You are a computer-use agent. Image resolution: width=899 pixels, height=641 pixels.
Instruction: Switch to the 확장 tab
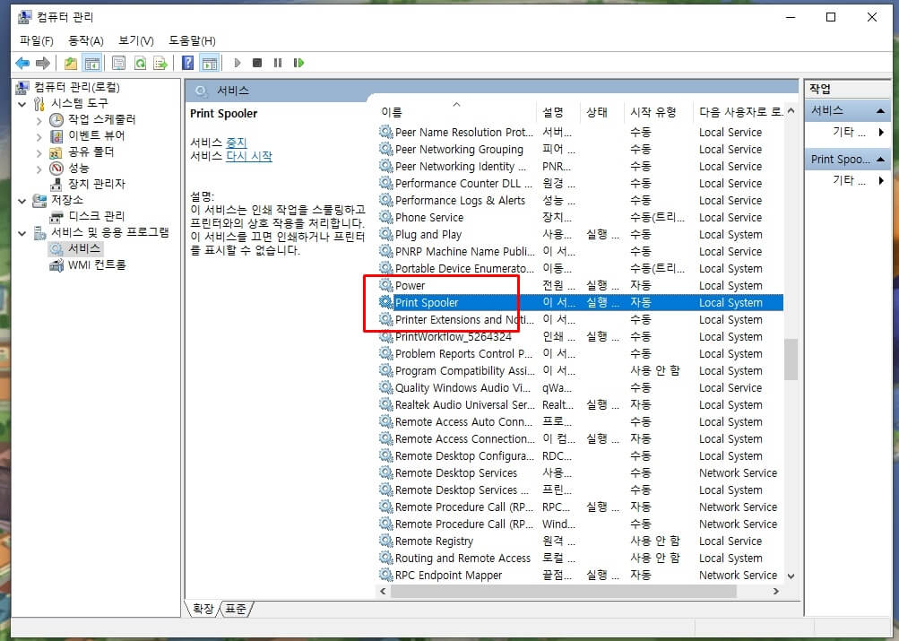point(203,609)
